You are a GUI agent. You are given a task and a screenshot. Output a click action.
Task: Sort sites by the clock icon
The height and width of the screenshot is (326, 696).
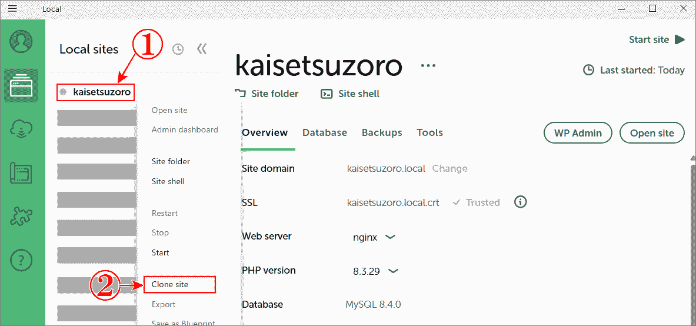178,49
